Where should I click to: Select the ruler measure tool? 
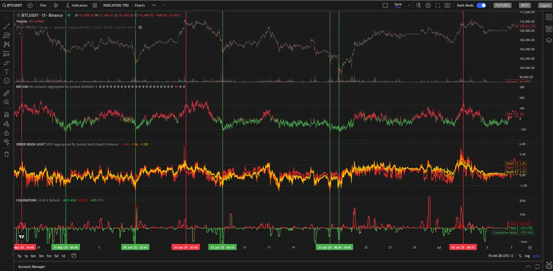(6, 93)
